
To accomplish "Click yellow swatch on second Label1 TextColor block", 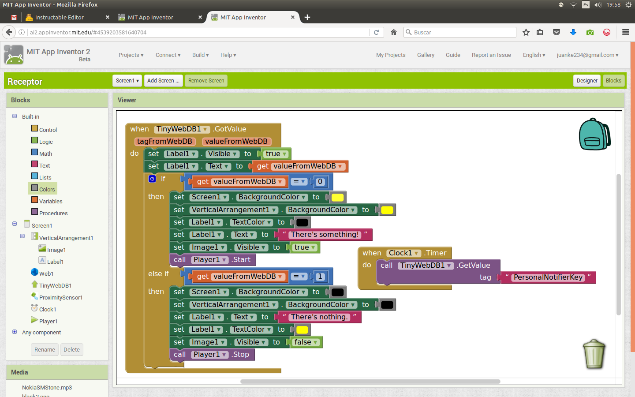I will click(302, 330).
